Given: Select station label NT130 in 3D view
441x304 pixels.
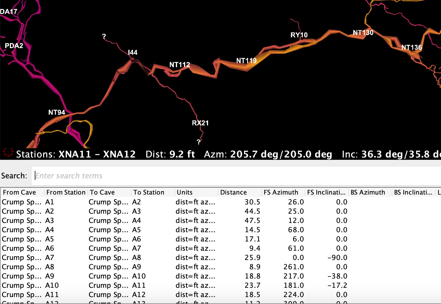Looking at the screenshot, I should 363,33.
